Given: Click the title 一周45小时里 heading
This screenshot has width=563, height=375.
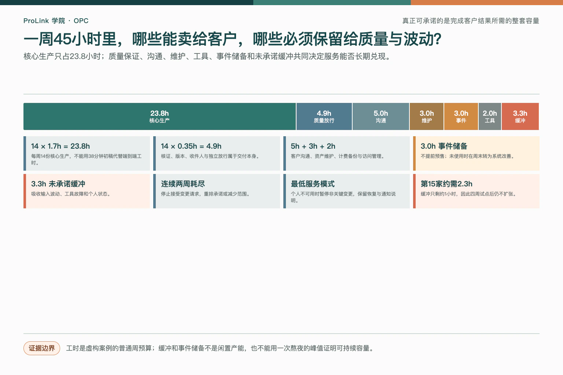Looking at the screenshot, I should coord(232,39).
